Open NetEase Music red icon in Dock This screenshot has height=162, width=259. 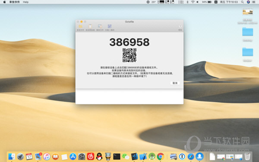pyautogui.click(x=91, y=156)
